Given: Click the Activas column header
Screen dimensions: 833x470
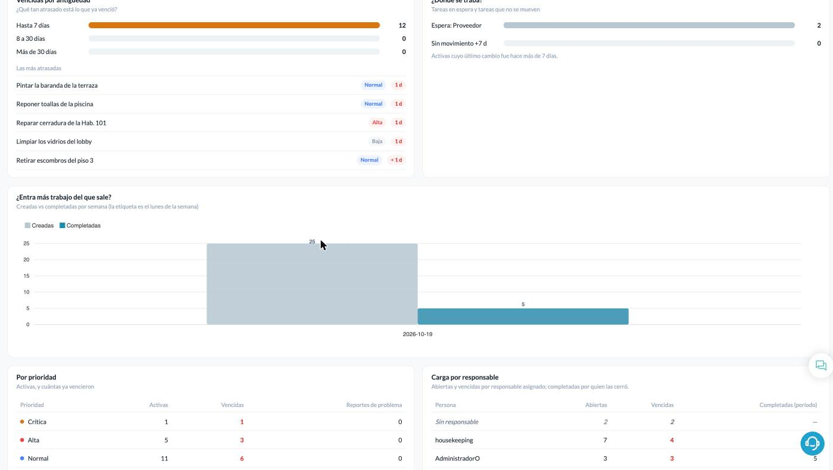Looking at the screenshot, I should click(159, 405).
